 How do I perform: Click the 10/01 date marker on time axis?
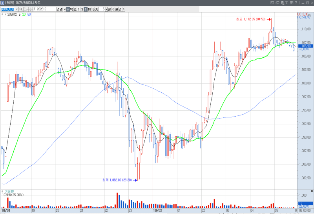tap(5, 210)
